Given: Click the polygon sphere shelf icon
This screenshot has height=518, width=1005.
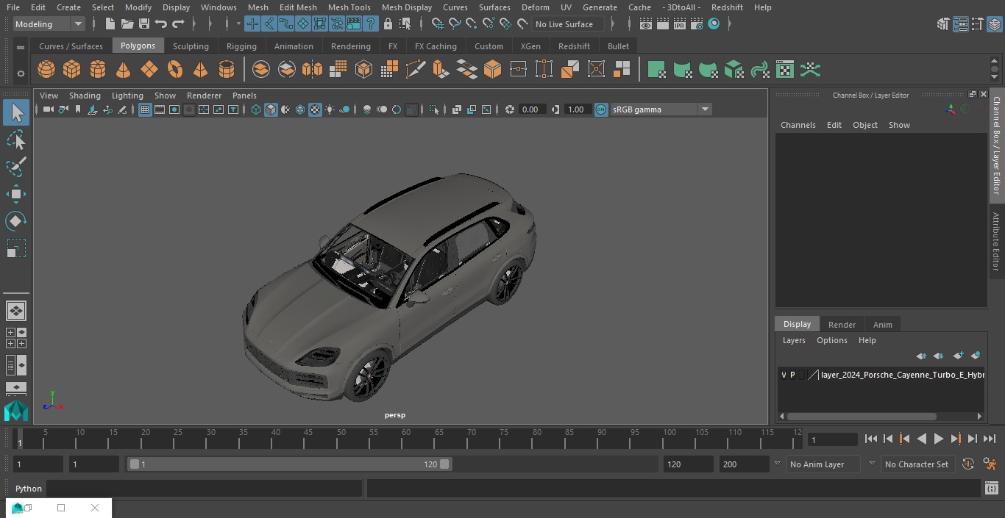Looking at the screenshot, I should (x=46, y=70).
